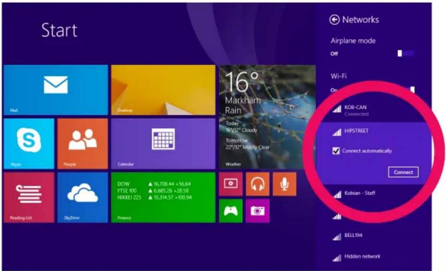The width and height of the screenshot is (446, 271).
Task: Open the Mail tile
Action: coord(56,90)
